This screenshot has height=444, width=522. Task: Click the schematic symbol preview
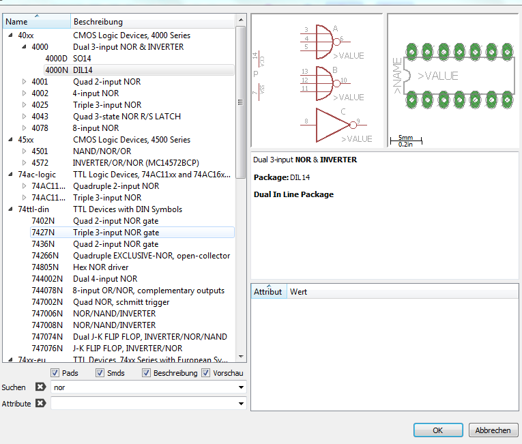pyautogui.click(x=317, y=80)
